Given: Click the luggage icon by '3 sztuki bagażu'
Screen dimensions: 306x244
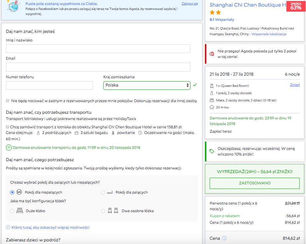Looking at the screenshot, I should pos(76,133).
